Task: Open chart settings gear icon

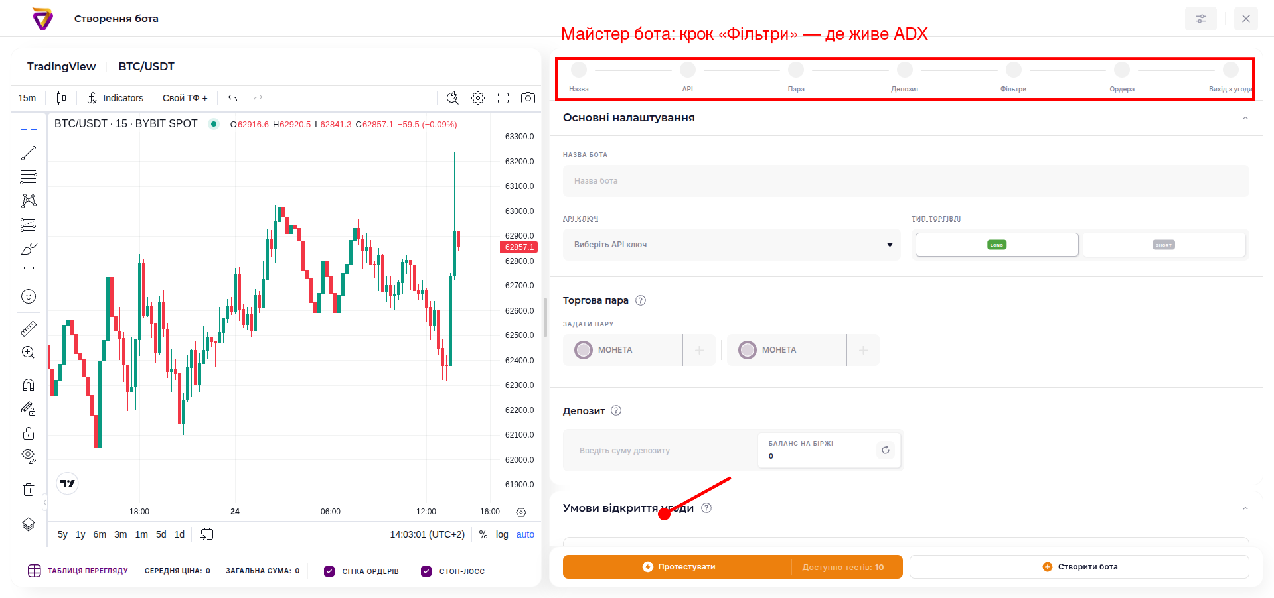Action: tap(478, 98)
